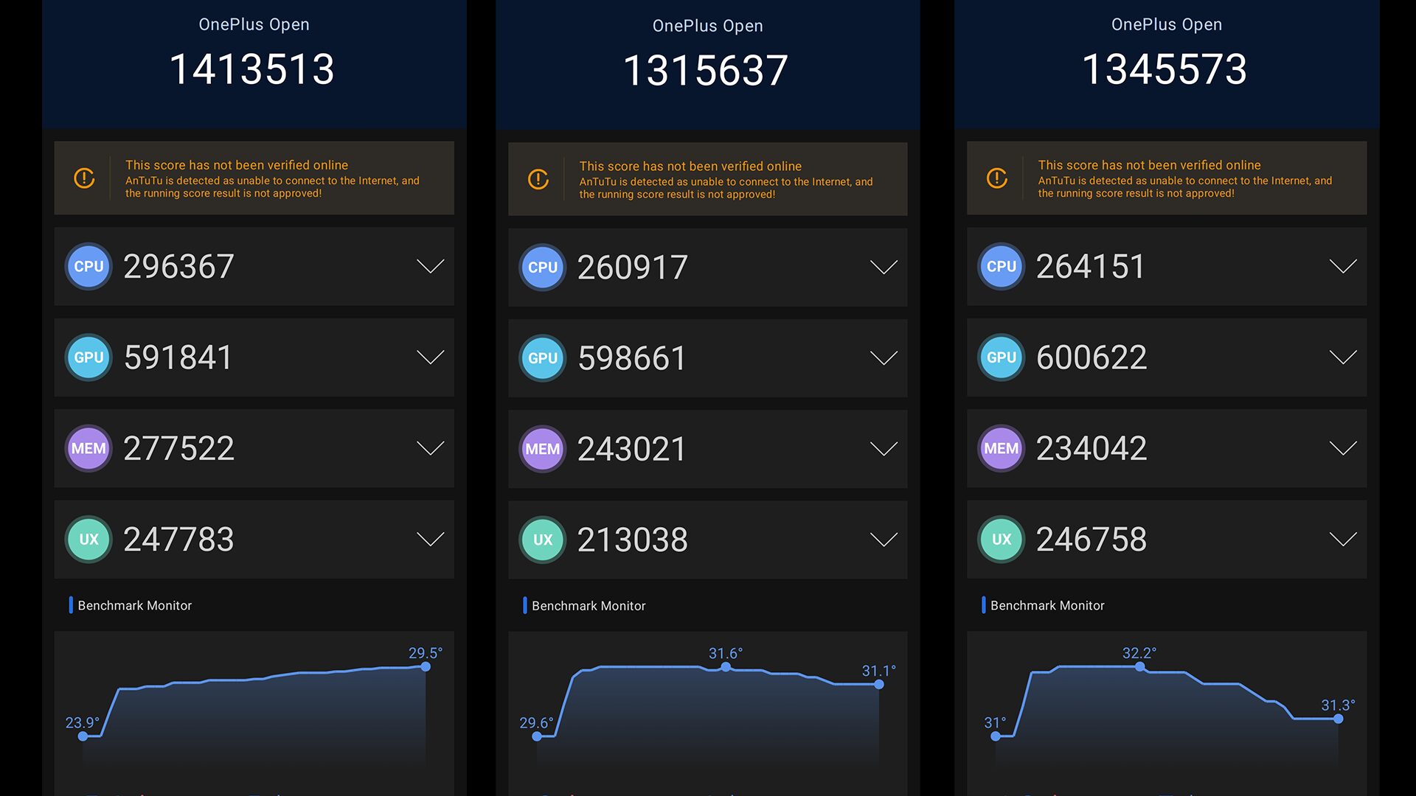Viewport: 1416px width, 796px height.
Task: Click the MEM icon beside 234042
Action: (x=1002, y=448)
